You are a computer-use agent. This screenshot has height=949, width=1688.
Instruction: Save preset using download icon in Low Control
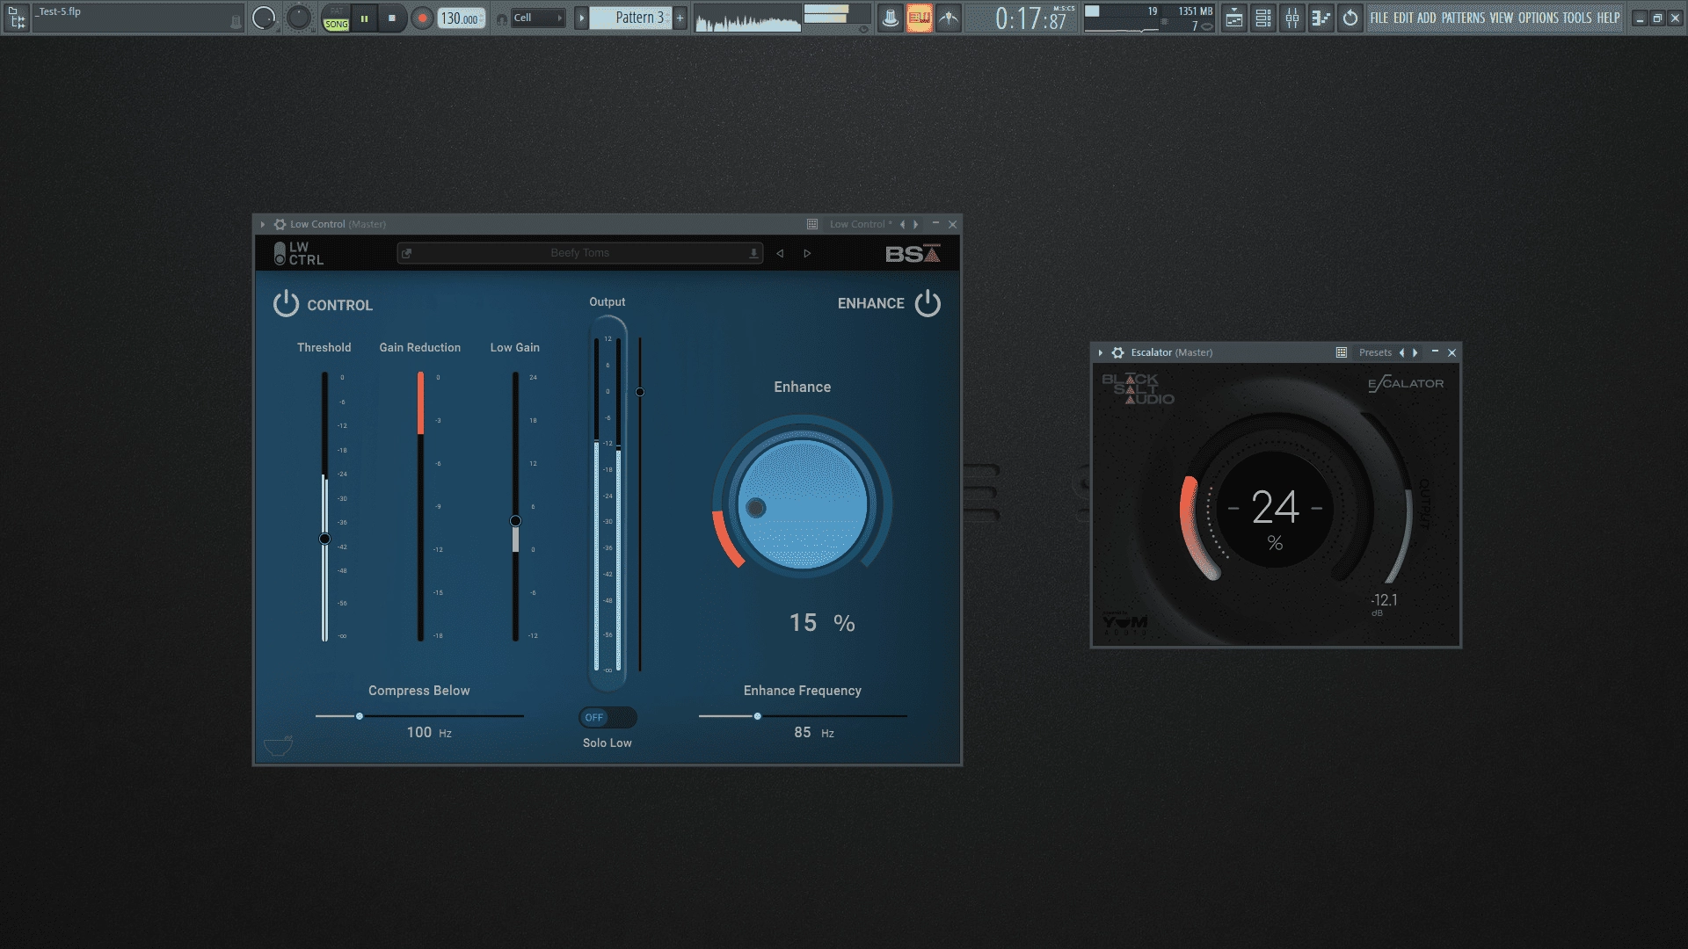pos(753,253)
